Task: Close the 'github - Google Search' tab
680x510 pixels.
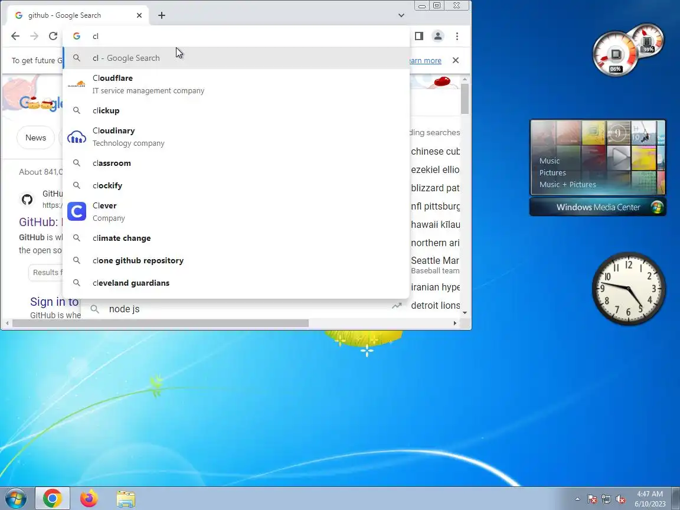Action: coord(139,15)
